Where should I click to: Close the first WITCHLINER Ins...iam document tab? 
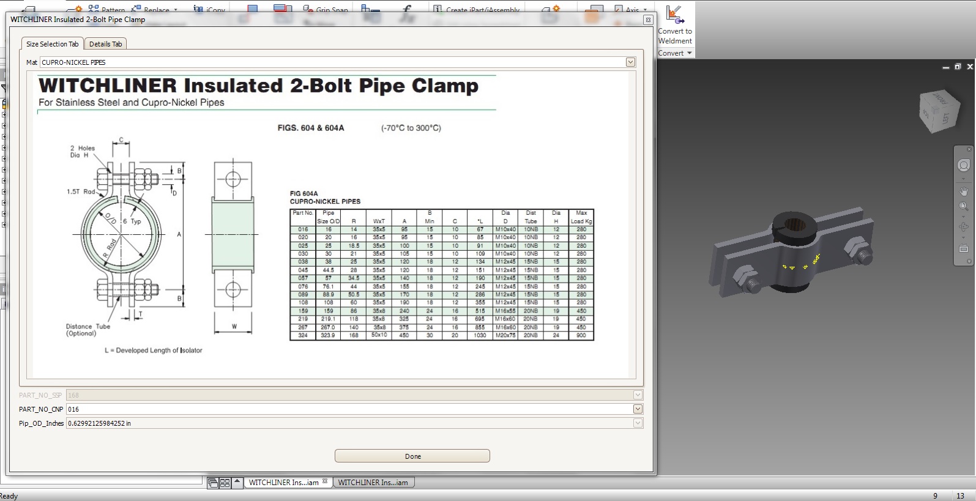pyautogui.click(x=325, y=481)
